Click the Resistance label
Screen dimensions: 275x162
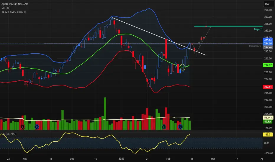[x=255, y=46]
